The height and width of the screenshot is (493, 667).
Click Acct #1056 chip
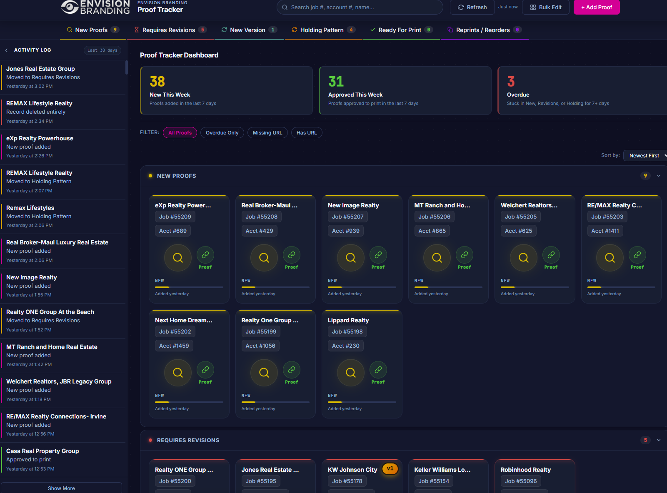pos(260,346)
